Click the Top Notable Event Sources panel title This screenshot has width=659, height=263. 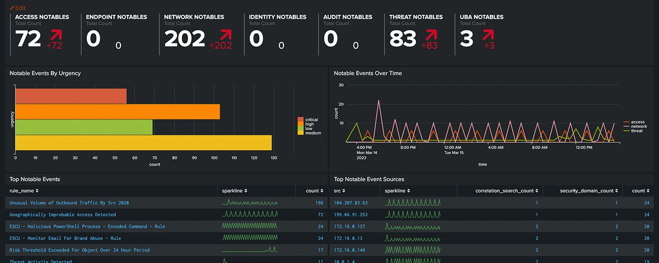point(369,179)
